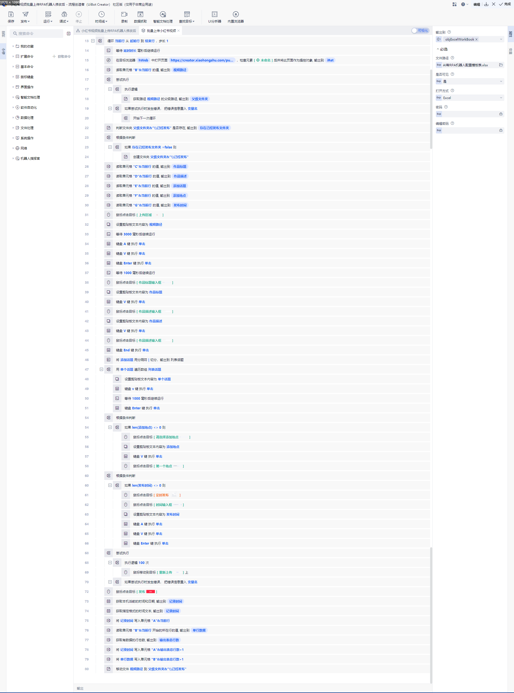Click the Exp toggle on 编辑密码 field
The width and height of the screenshot is (514, 693).
[439, 130]
